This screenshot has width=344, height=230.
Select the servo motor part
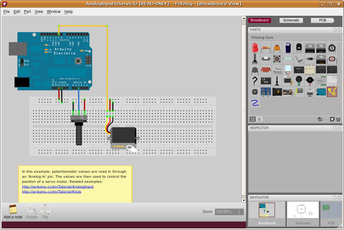click(288, 81)
